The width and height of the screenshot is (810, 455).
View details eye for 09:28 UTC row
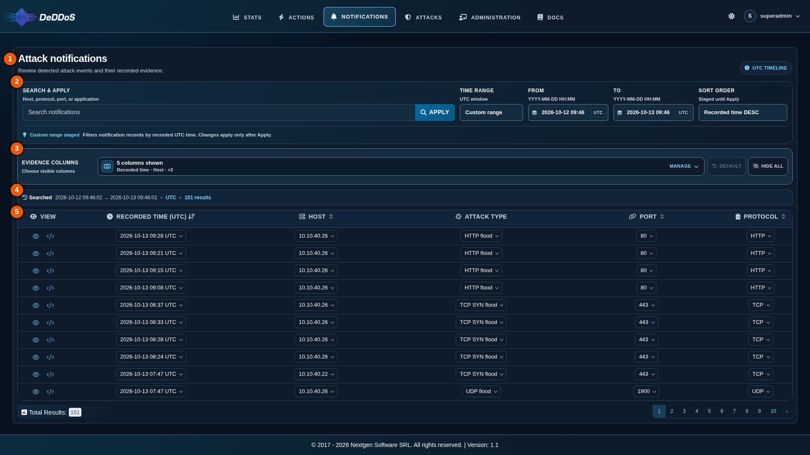36,236
